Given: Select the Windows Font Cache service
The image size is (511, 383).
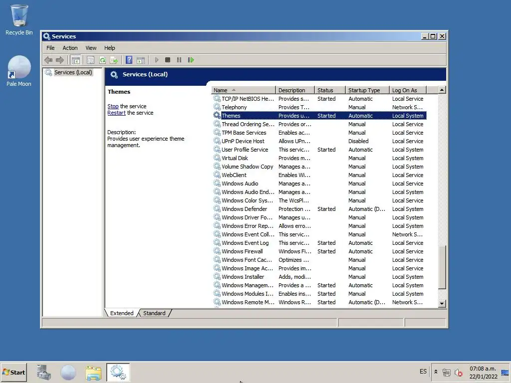Looking at the screenshot, I should tap(319, 259).
